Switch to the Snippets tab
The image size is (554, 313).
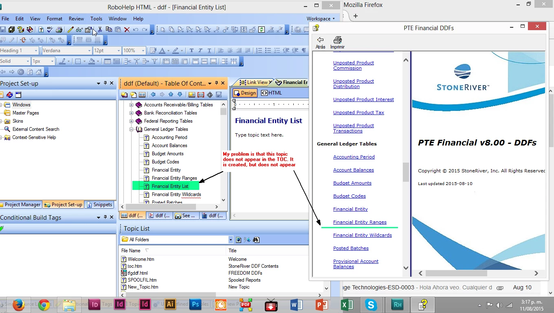(99, 205)
